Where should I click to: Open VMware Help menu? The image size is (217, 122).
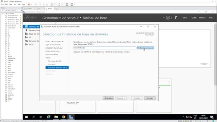23,4
